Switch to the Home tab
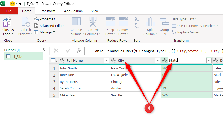Screen dimensions: 223x131 pyautogui.click(x=27, y=11)
